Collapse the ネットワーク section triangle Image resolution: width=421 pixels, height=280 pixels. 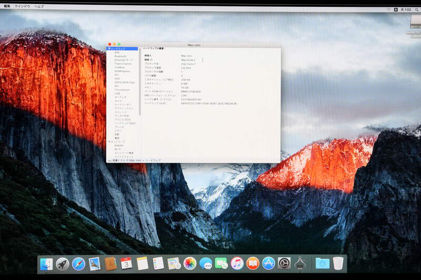pyautogui.click(x=109, y=141)
